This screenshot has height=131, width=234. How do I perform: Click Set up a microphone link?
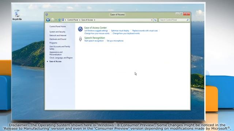click(115, 41)
